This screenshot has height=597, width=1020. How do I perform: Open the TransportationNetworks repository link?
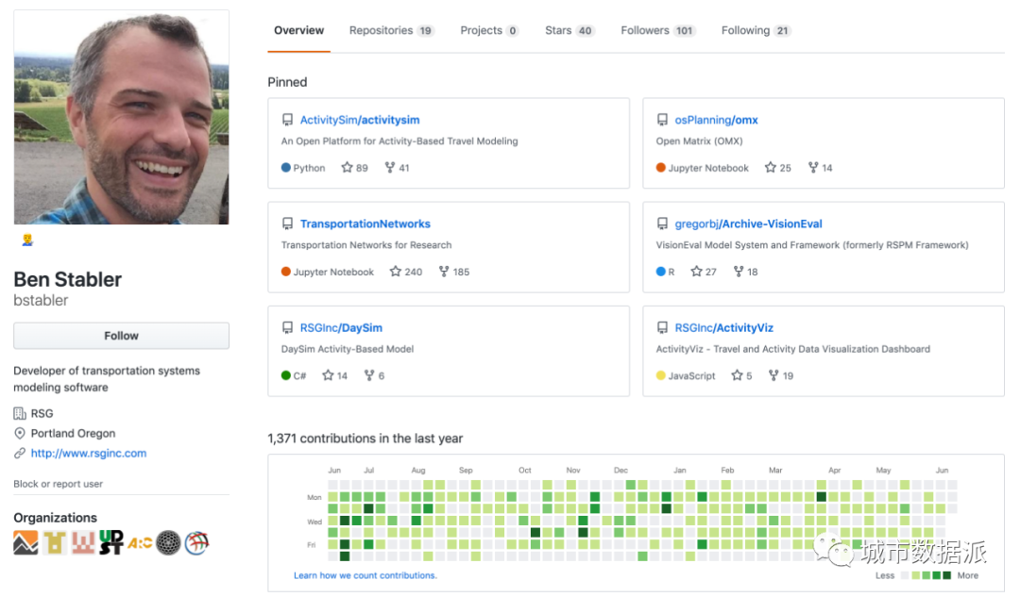pos(365,224)
